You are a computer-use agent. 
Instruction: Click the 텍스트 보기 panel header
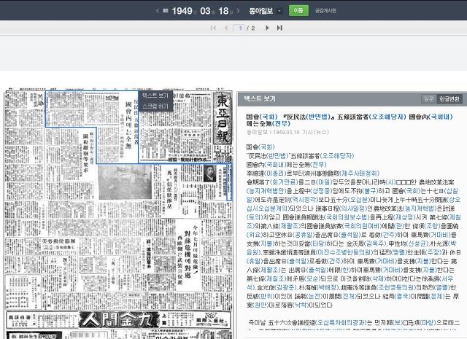coord(352,99)
